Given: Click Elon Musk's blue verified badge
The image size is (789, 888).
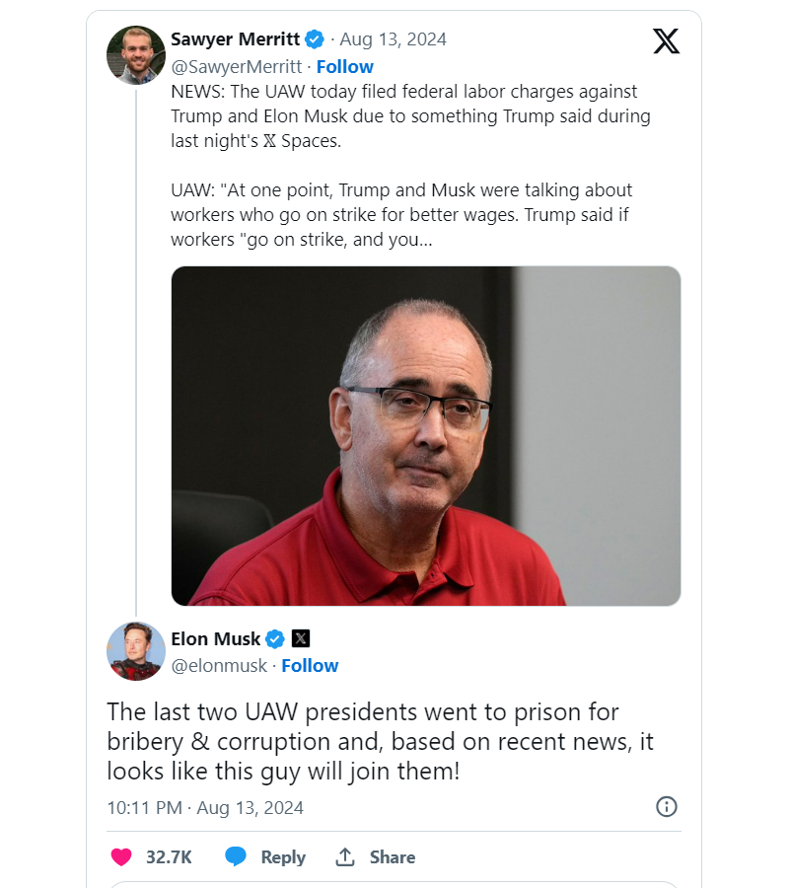Looking at the screenshot, I should coord(276,638).
